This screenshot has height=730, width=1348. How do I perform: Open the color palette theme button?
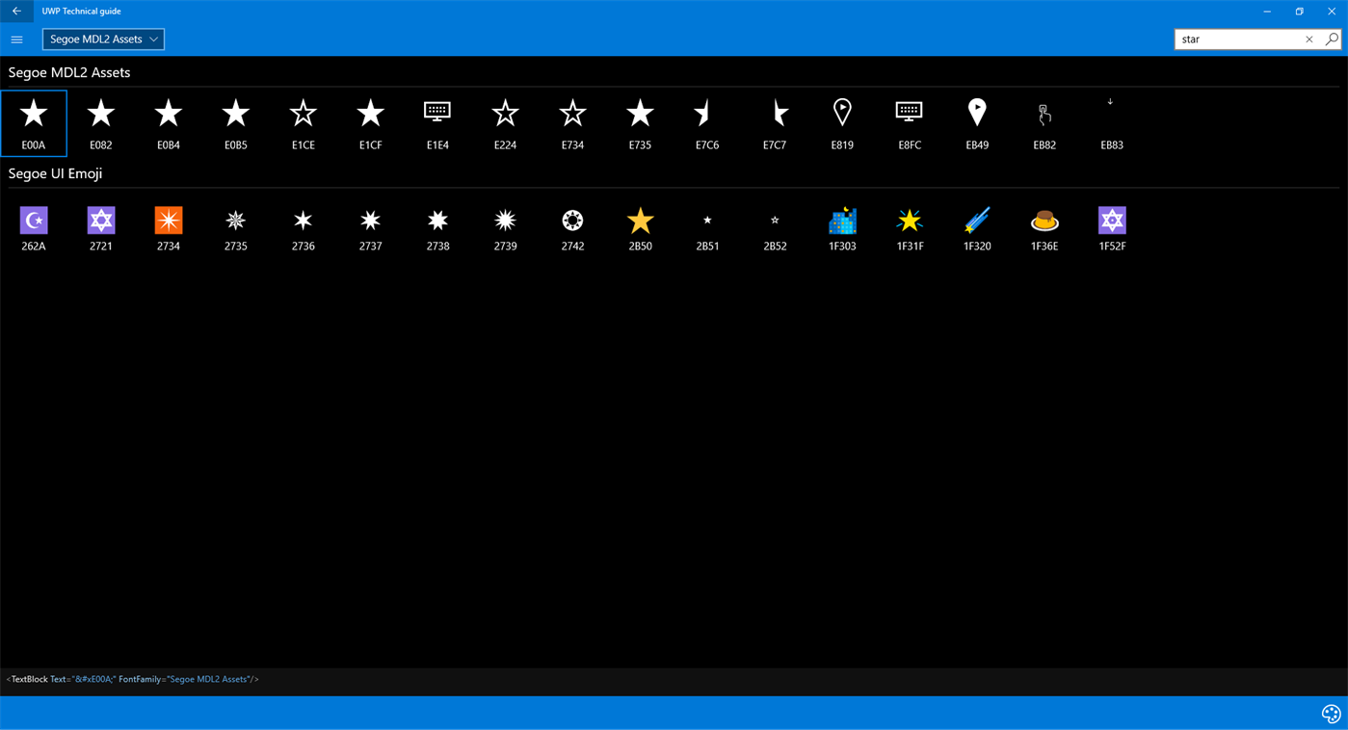(1331, 714)
